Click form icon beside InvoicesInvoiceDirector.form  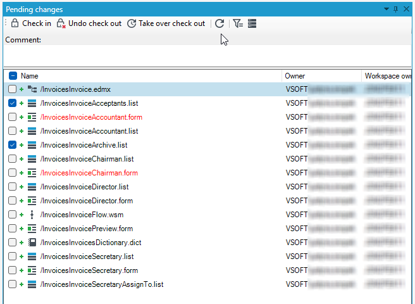coord(32,200)
